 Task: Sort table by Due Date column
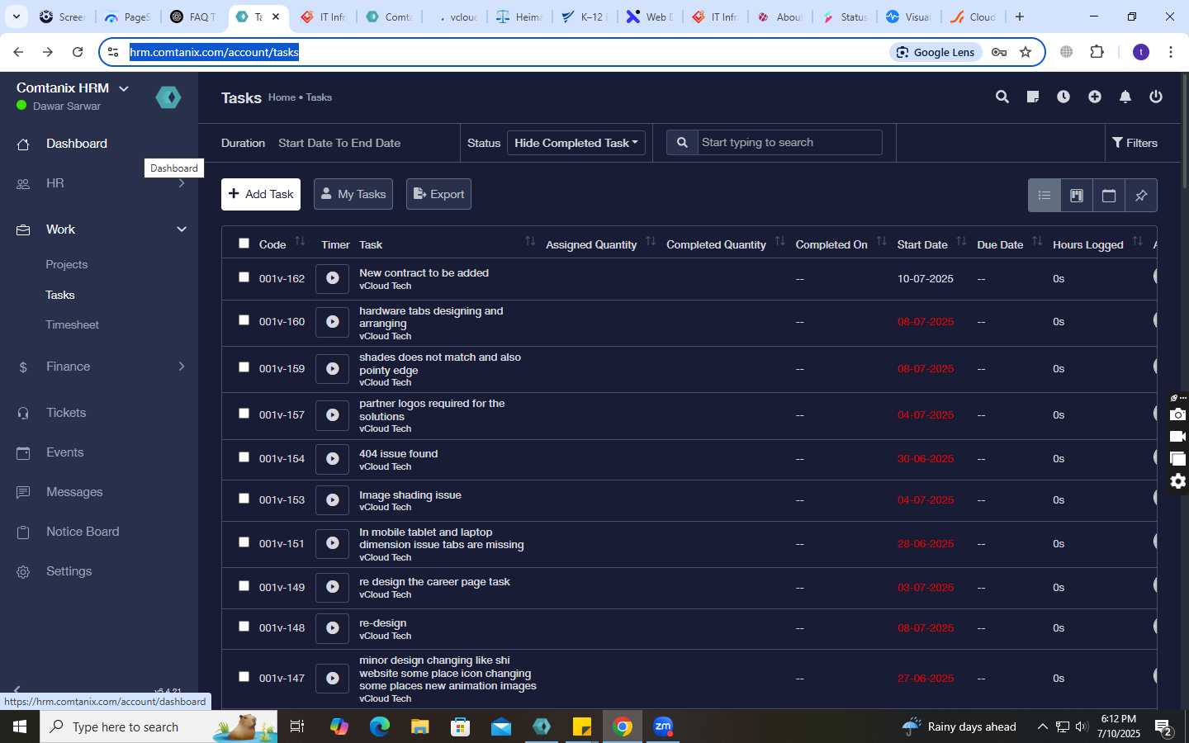pyautogui.click(x=1037, y=242)
